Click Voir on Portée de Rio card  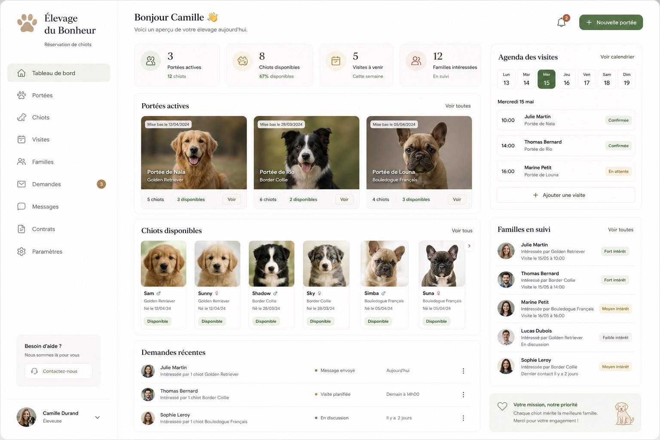point(344,199)
